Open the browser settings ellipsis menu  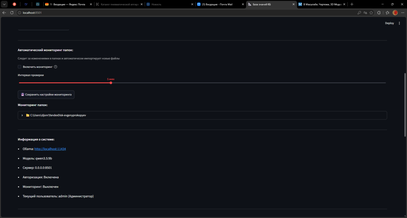(403, 13)
